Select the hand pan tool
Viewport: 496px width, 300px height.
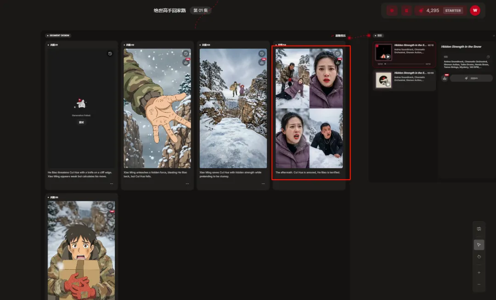[x=479, y=257]
